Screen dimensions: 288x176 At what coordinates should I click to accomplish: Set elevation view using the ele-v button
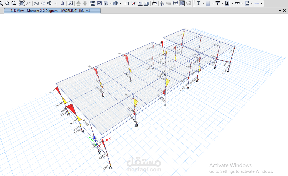click(49, 3)
